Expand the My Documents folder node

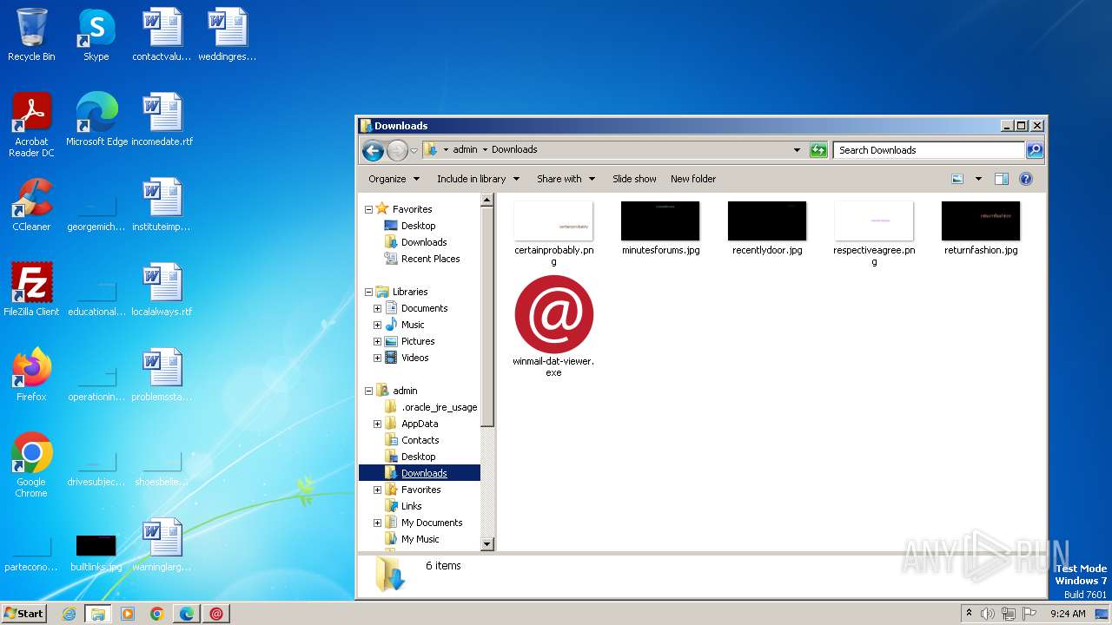(377, 523)
